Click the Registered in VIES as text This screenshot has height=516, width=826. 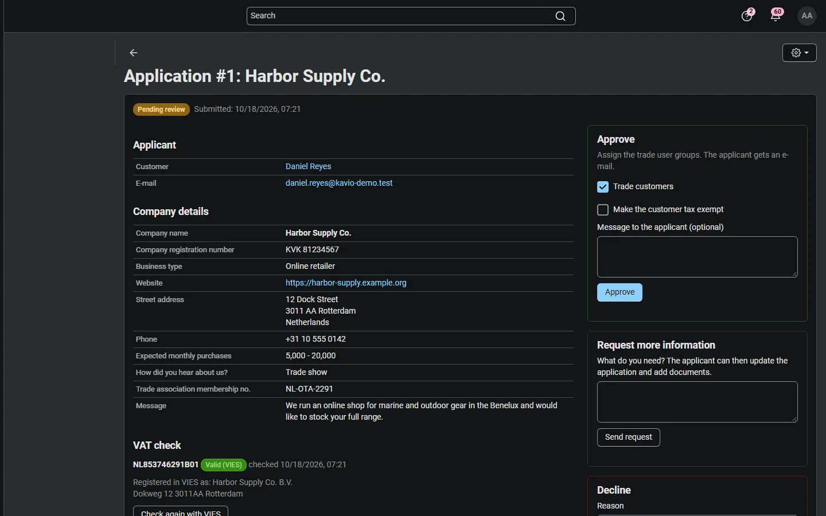pyautogui.click(x=213, y=483)
